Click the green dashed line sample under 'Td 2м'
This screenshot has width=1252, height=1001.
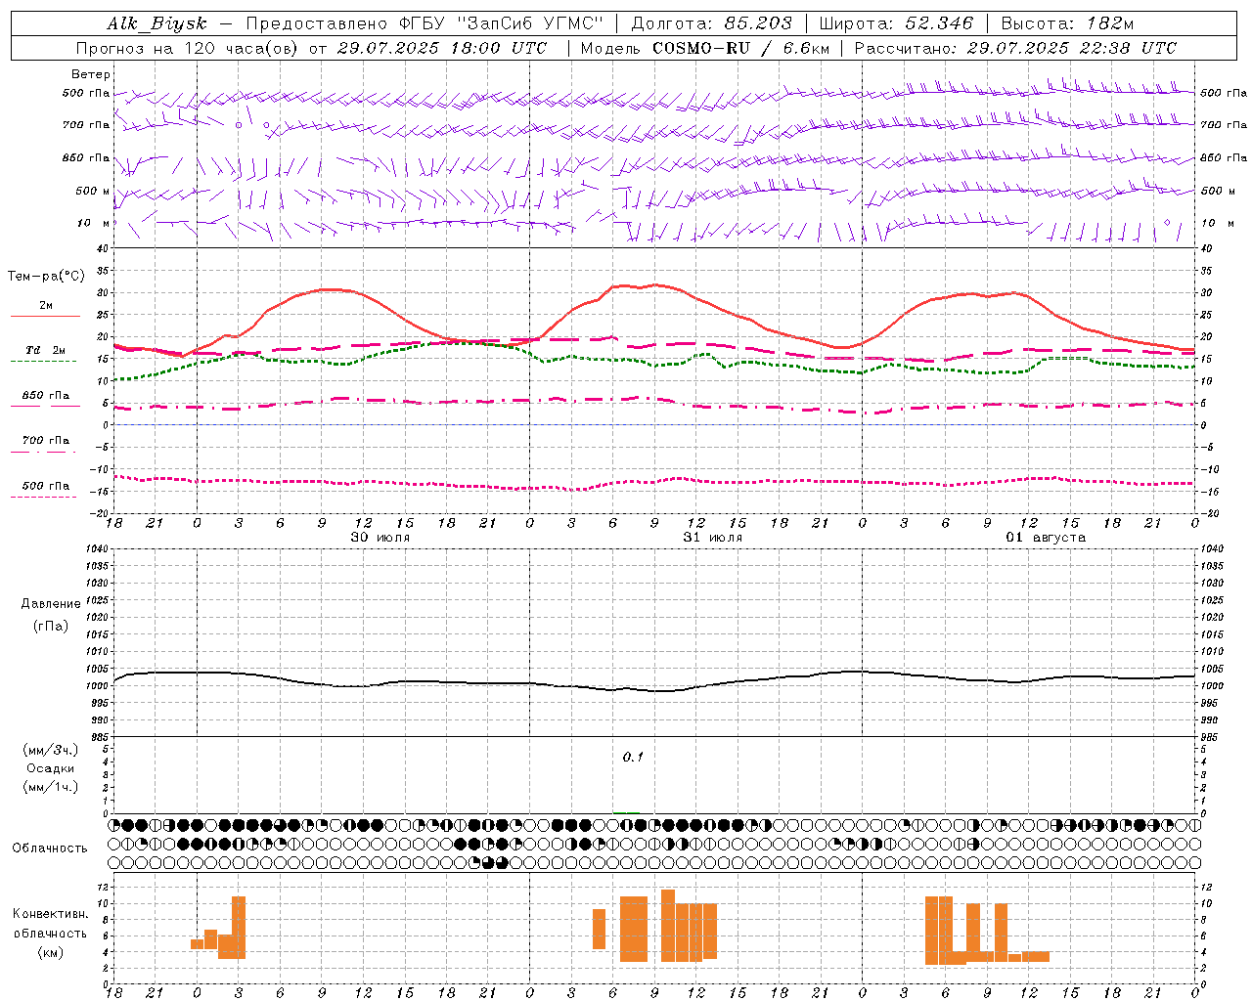tap(43, 362)
